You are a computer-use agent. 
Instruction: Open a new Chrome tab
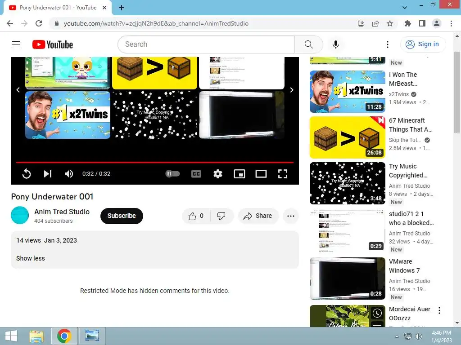coord(122,8)
